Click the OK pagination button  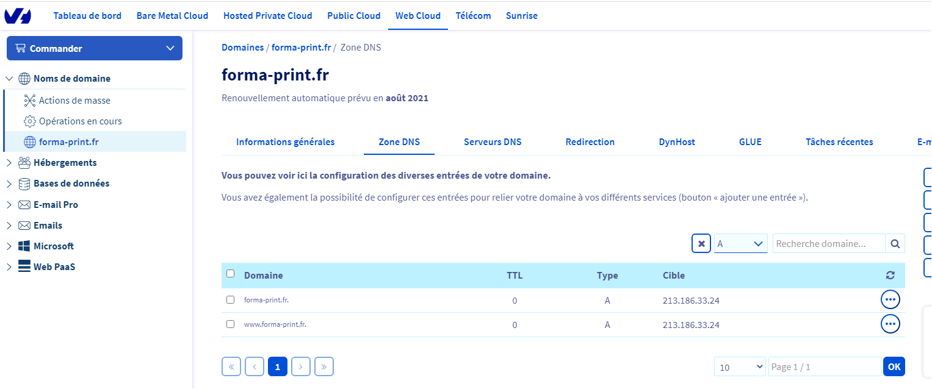[x=894, y=366]
